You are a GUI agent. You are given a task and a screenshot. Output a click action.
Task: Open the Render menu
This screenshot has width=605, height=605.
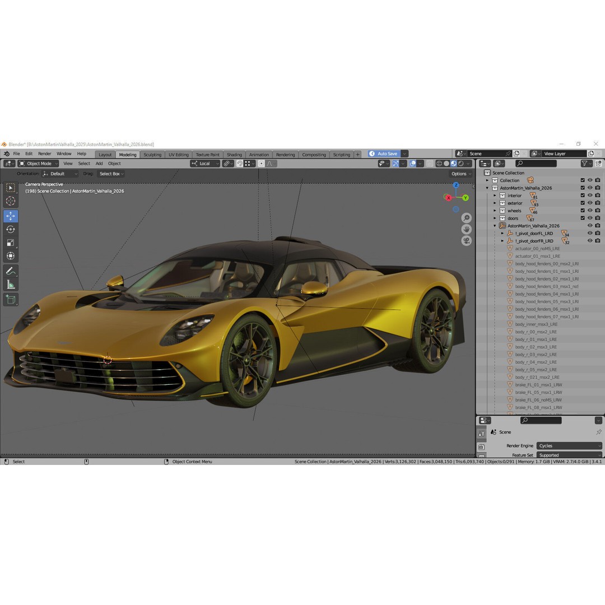point(45,153)
